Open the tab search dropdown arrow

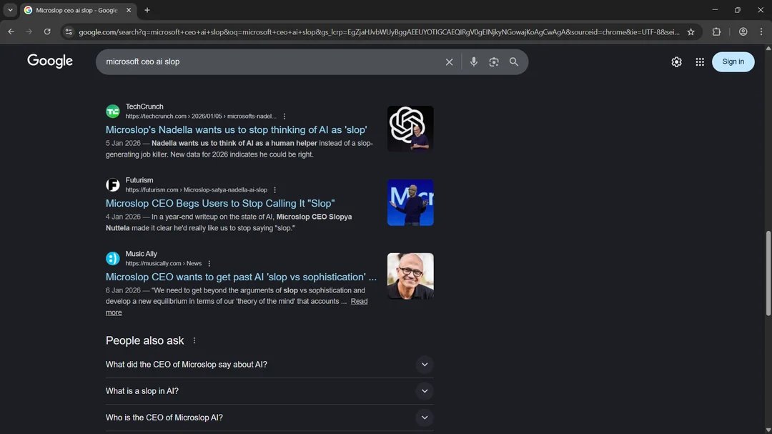[10, 10]
